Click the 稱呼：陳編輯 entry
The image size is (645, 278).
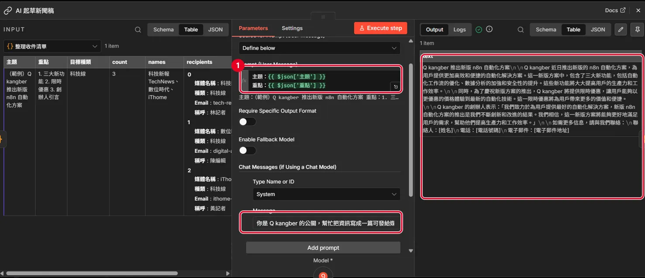tap(210, 161)
